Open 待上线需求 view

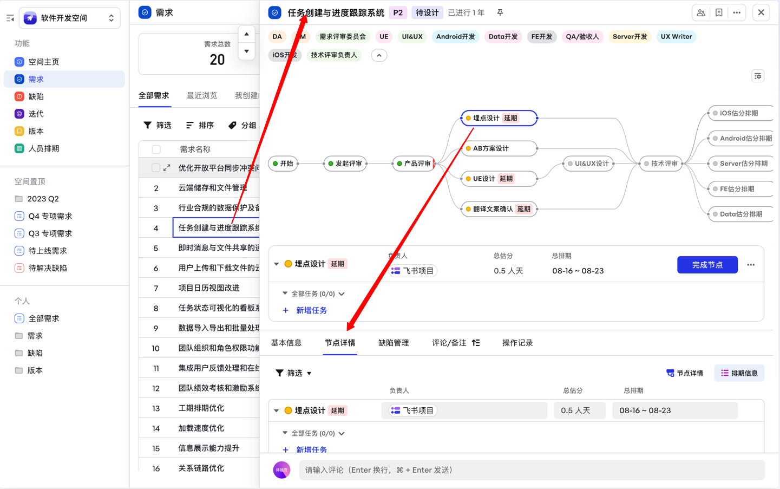click(47, 251)
